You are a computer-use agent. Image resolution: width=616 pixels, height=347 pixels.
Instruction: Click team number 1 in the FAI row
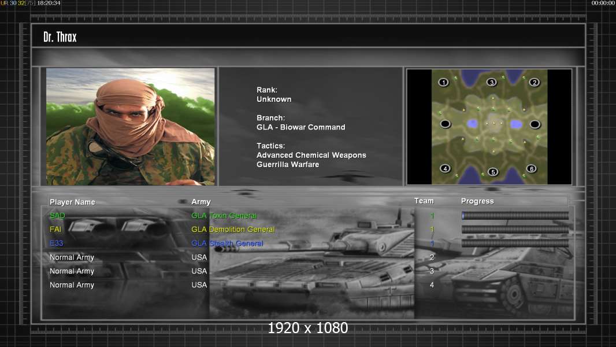[432, 230]
